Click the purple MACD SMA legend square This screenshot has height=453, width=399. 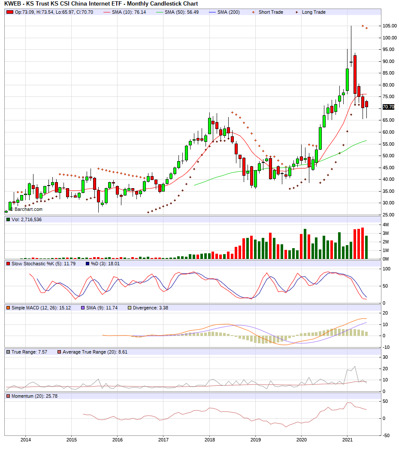(x=83, y=308)
